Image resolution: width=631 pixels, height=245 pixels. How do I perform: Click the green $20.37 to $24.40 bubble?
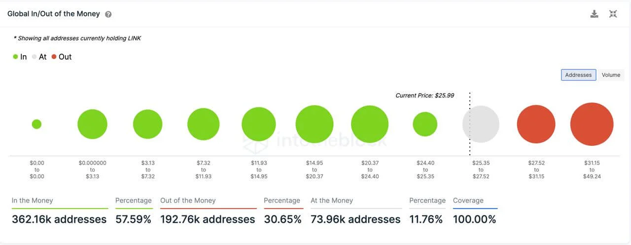point(370,124)
